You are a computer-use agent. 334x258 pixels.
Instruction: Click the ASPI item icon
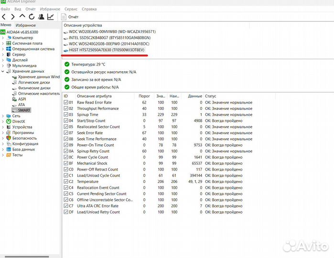14,99
